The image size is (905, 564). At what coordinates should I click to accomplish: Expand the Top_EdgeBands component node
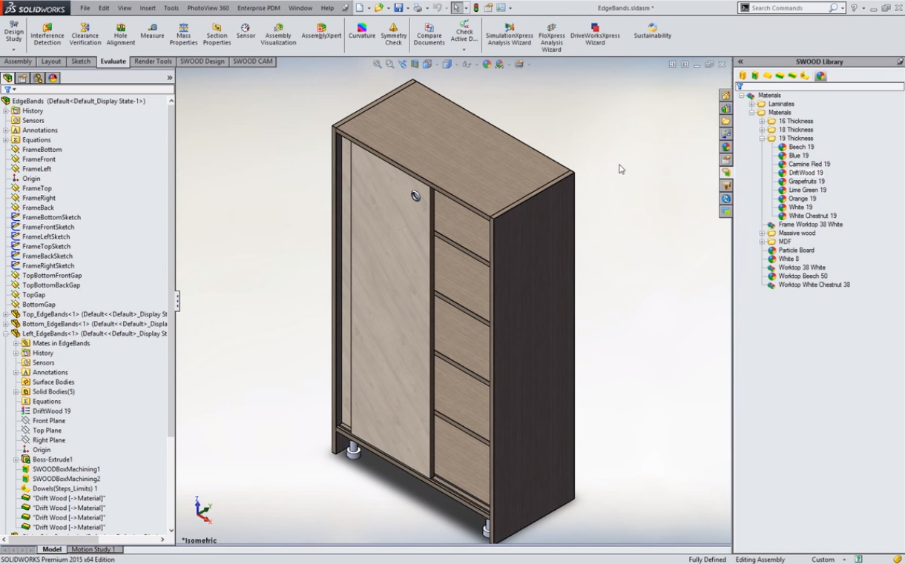pos(6,314)
